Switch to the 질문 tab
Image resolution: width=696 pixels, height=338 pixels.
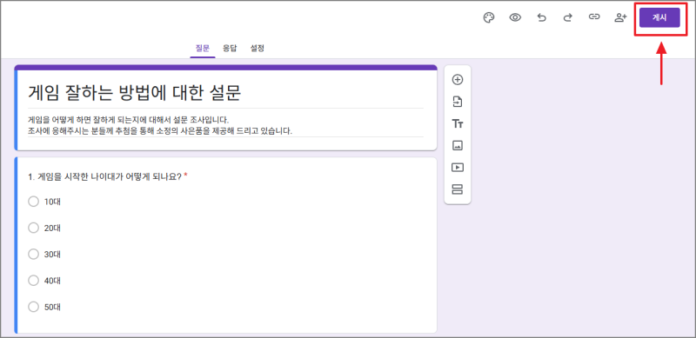pos(203,49)
